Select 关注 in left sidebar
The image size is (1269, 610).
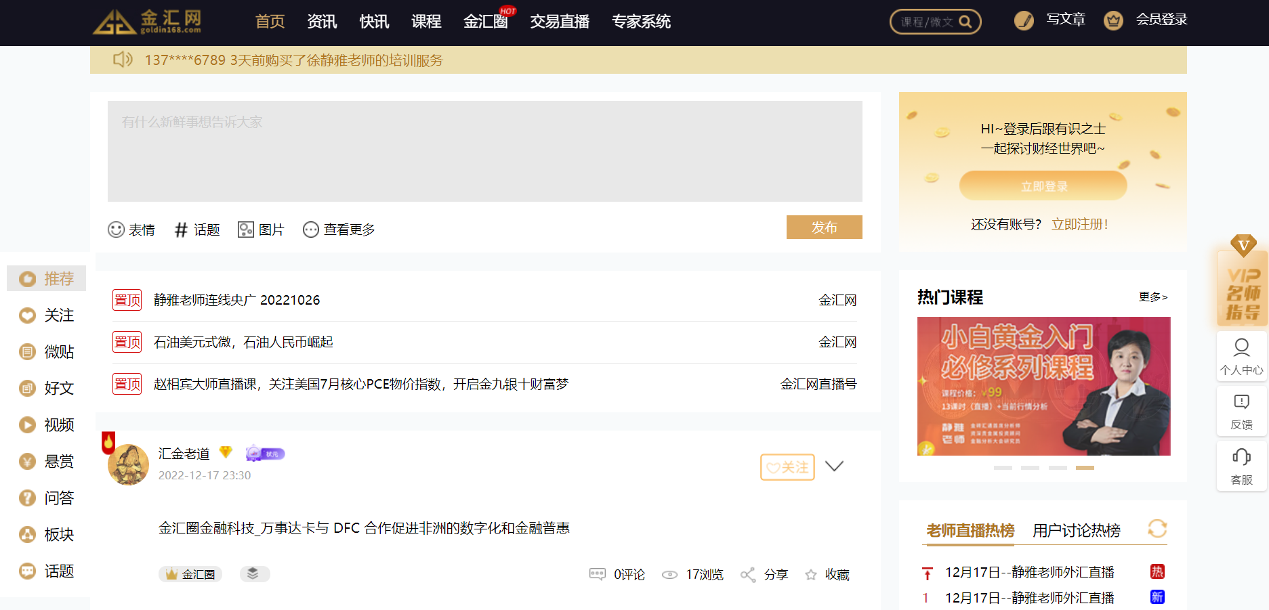47,315
